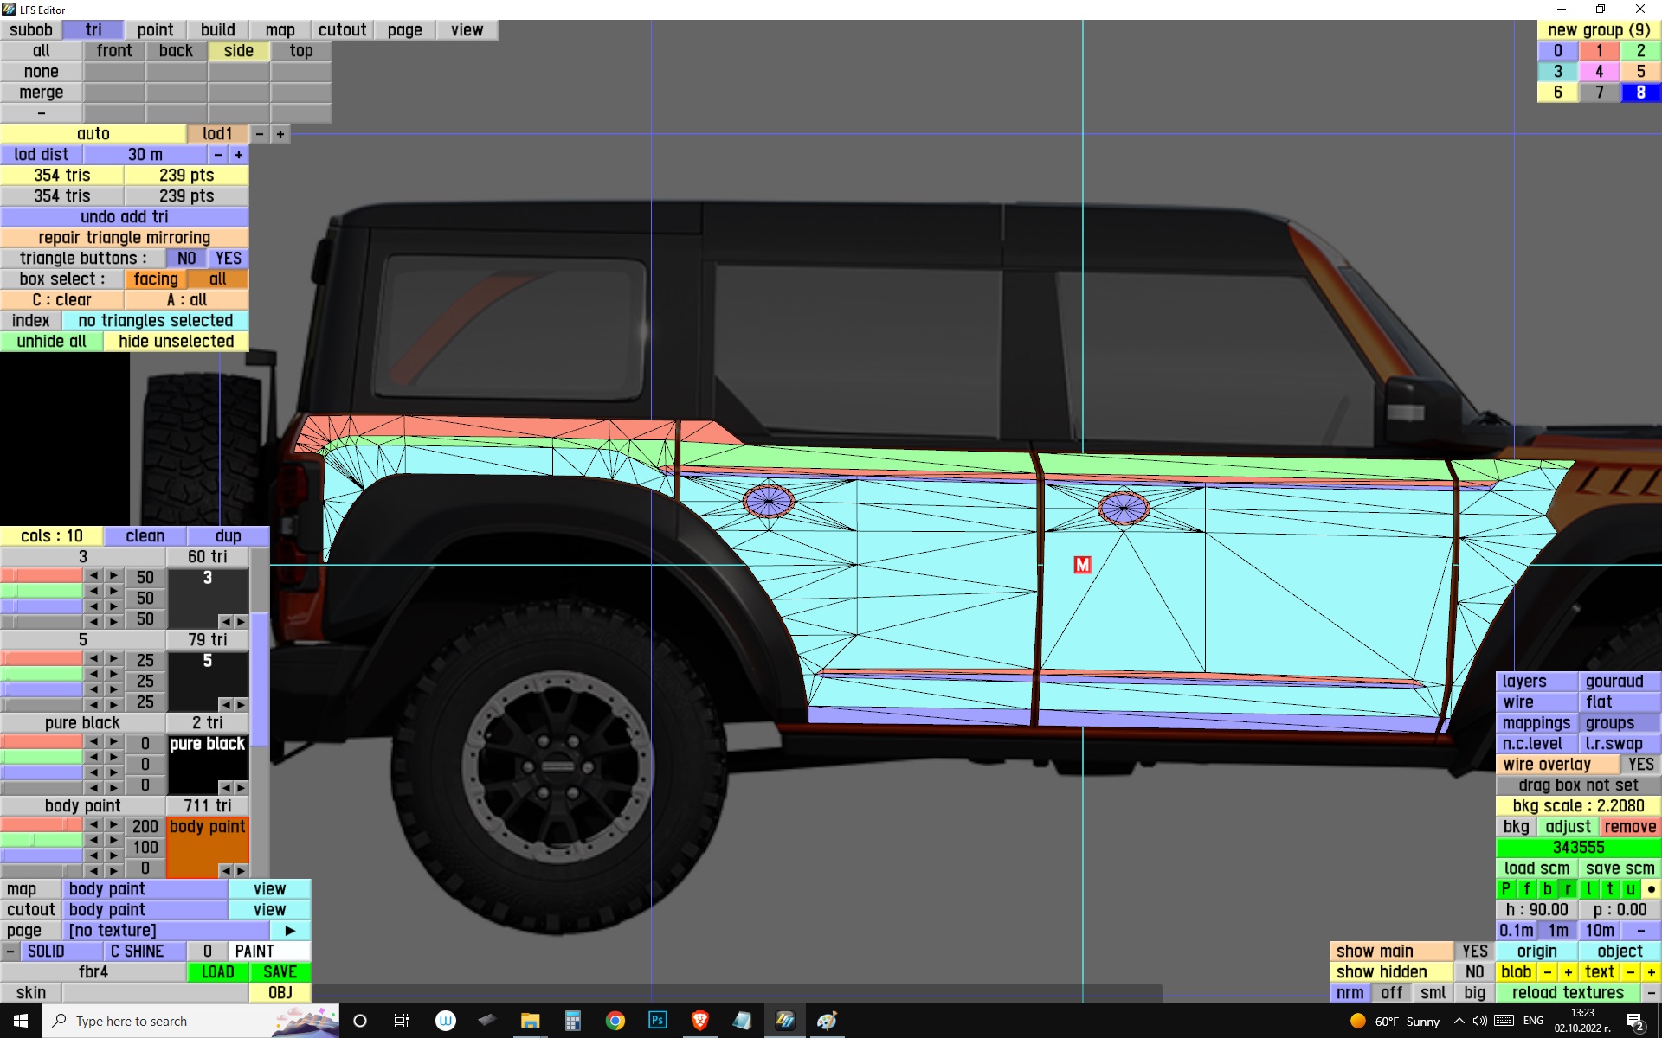Click minus beside reload textures
The width and height of the screenshot is (1662, 1038).
[1651, 993]
